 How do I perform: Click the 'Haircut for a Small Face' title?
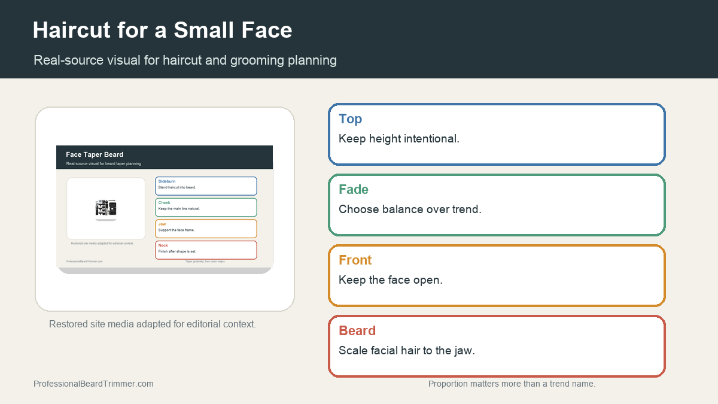tap(163, 30)
